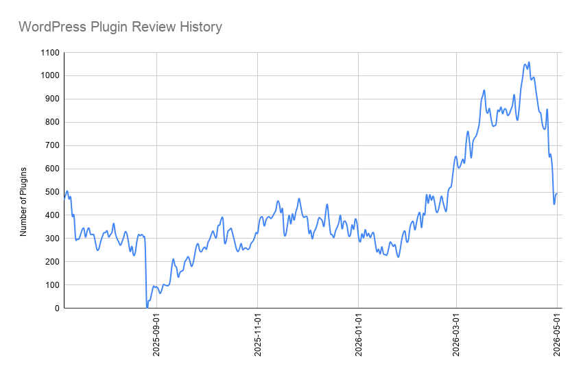Select the 300 y-axis label

[52, 239]
